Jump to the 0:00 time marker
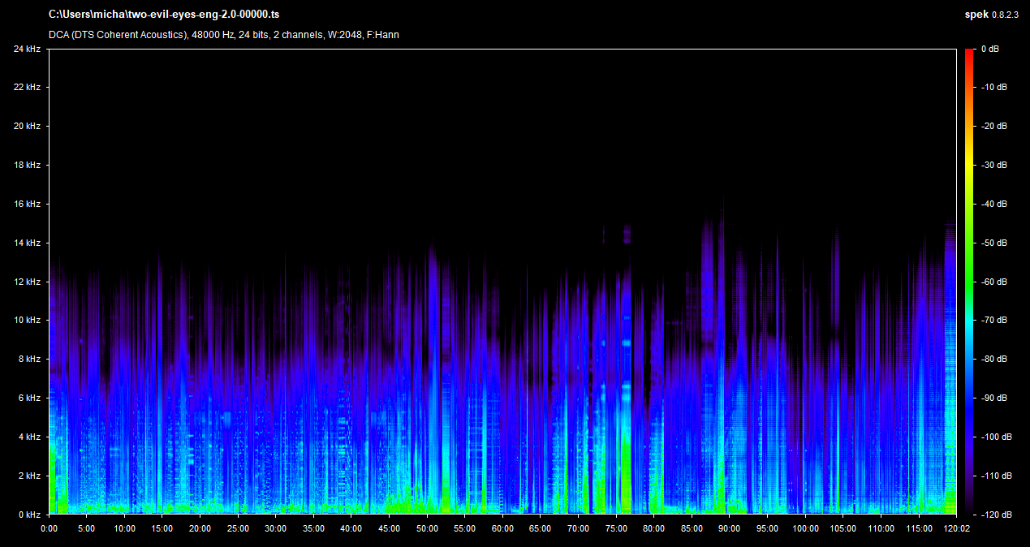 click(x=49, y=528)
